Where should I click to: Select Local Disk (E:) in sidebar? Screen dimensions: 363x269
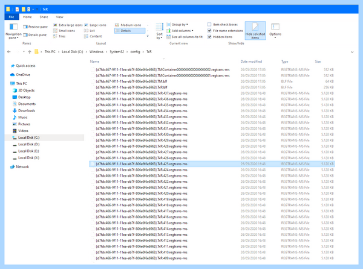25,151
